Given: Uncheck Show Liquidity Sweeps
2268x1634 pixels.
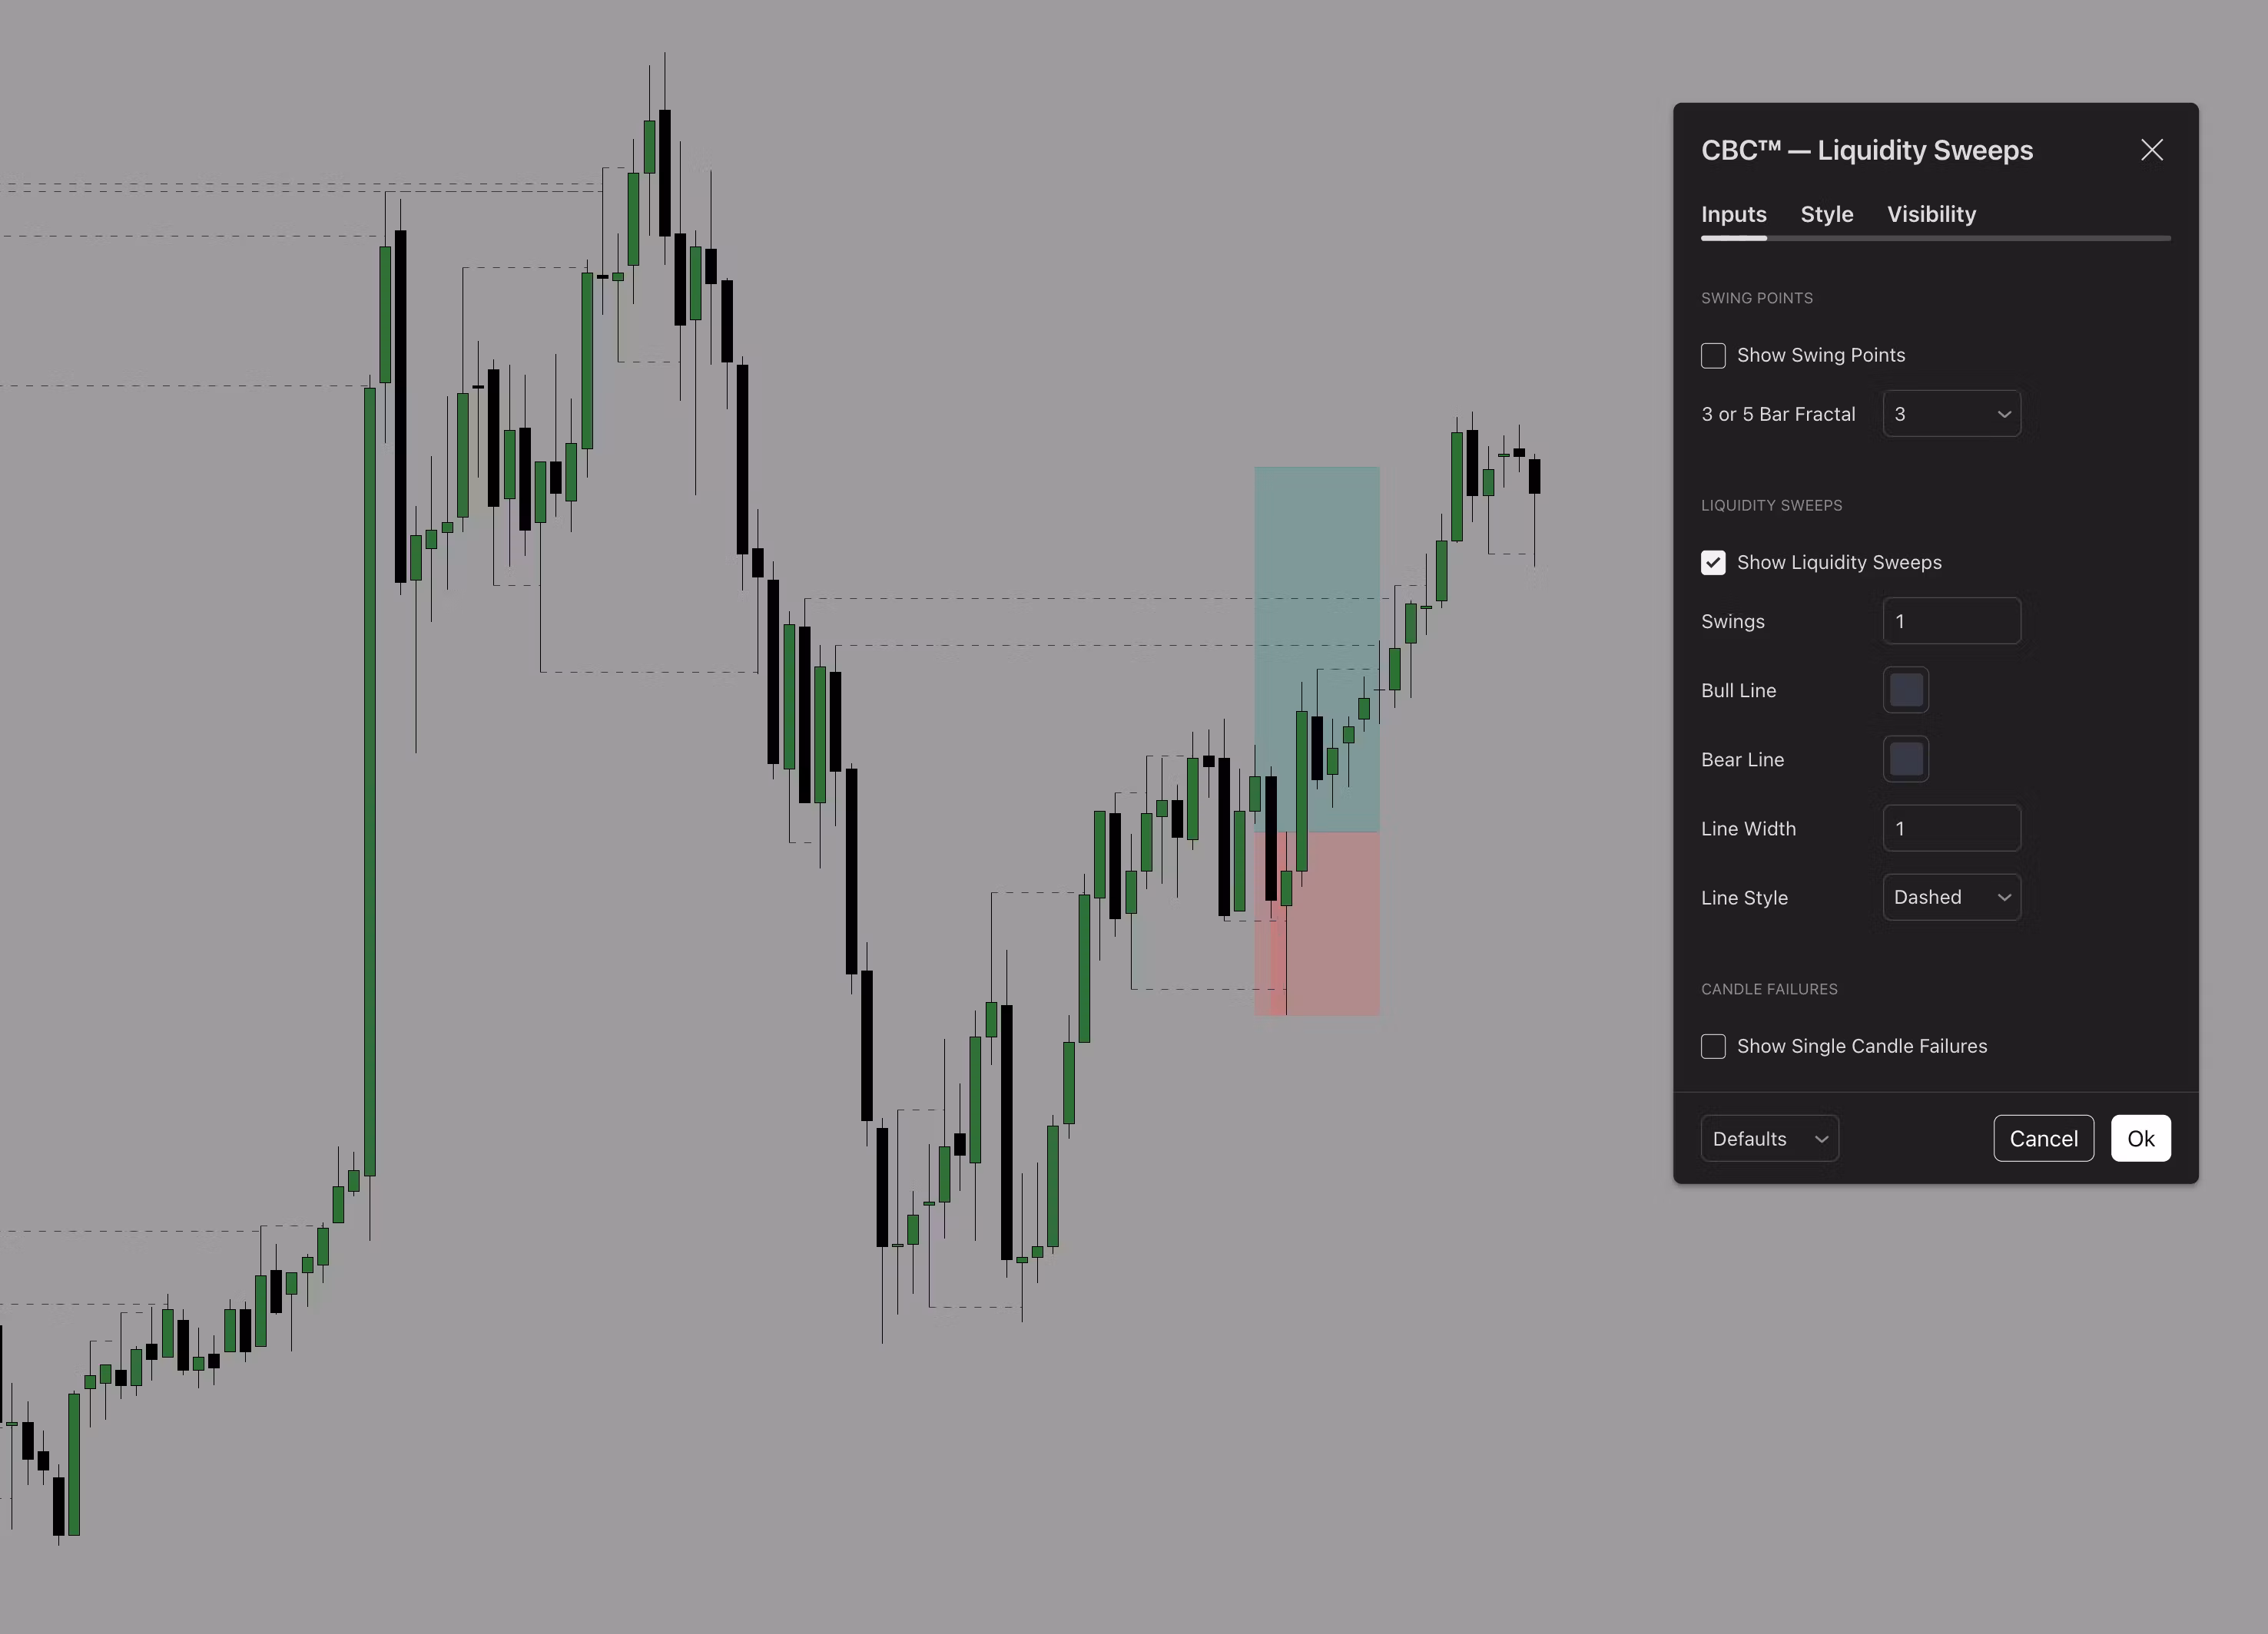Looking at the screenshot, I should tap(1713, 563).
